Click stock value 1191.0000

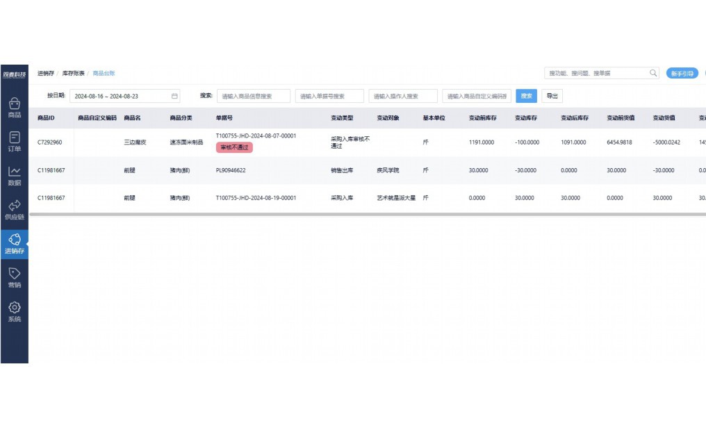482,142
